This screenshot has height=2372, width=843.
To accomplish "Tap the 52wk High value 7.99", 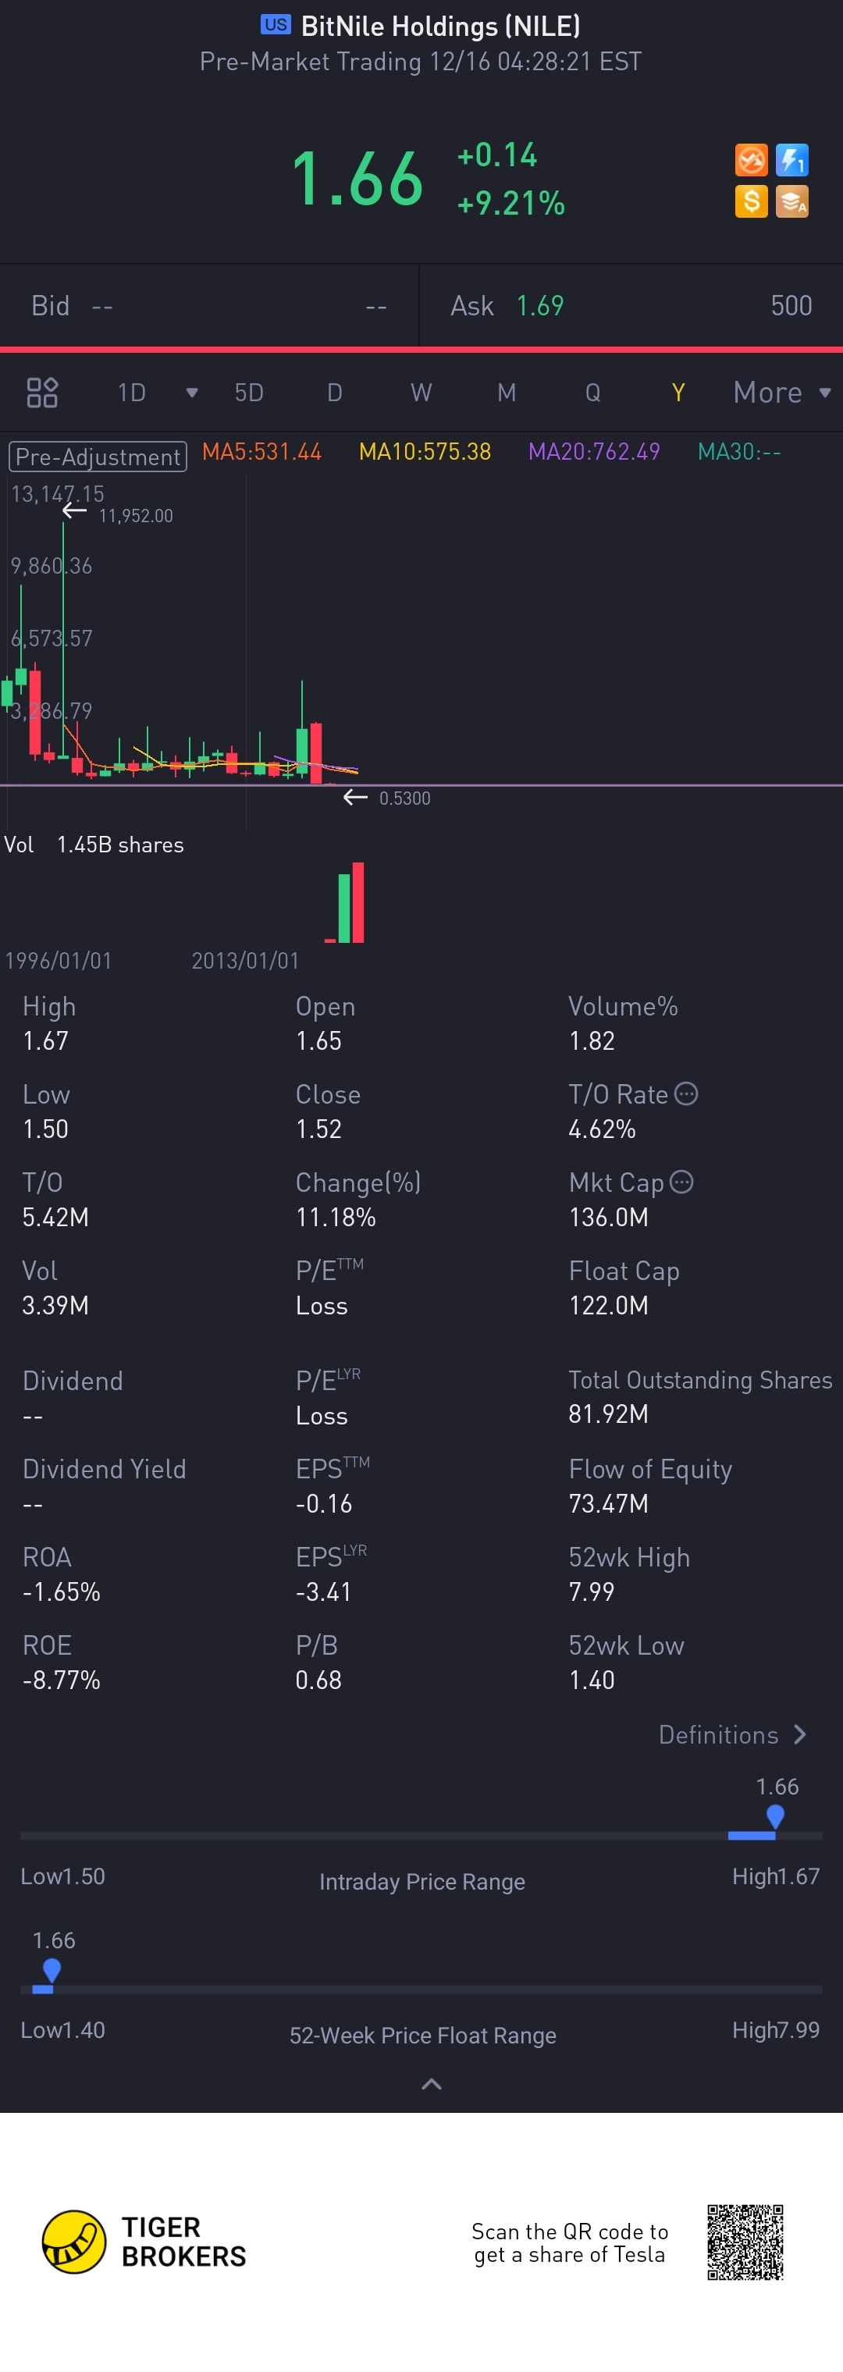I will pyautogui.click(x=592, y=1591).
